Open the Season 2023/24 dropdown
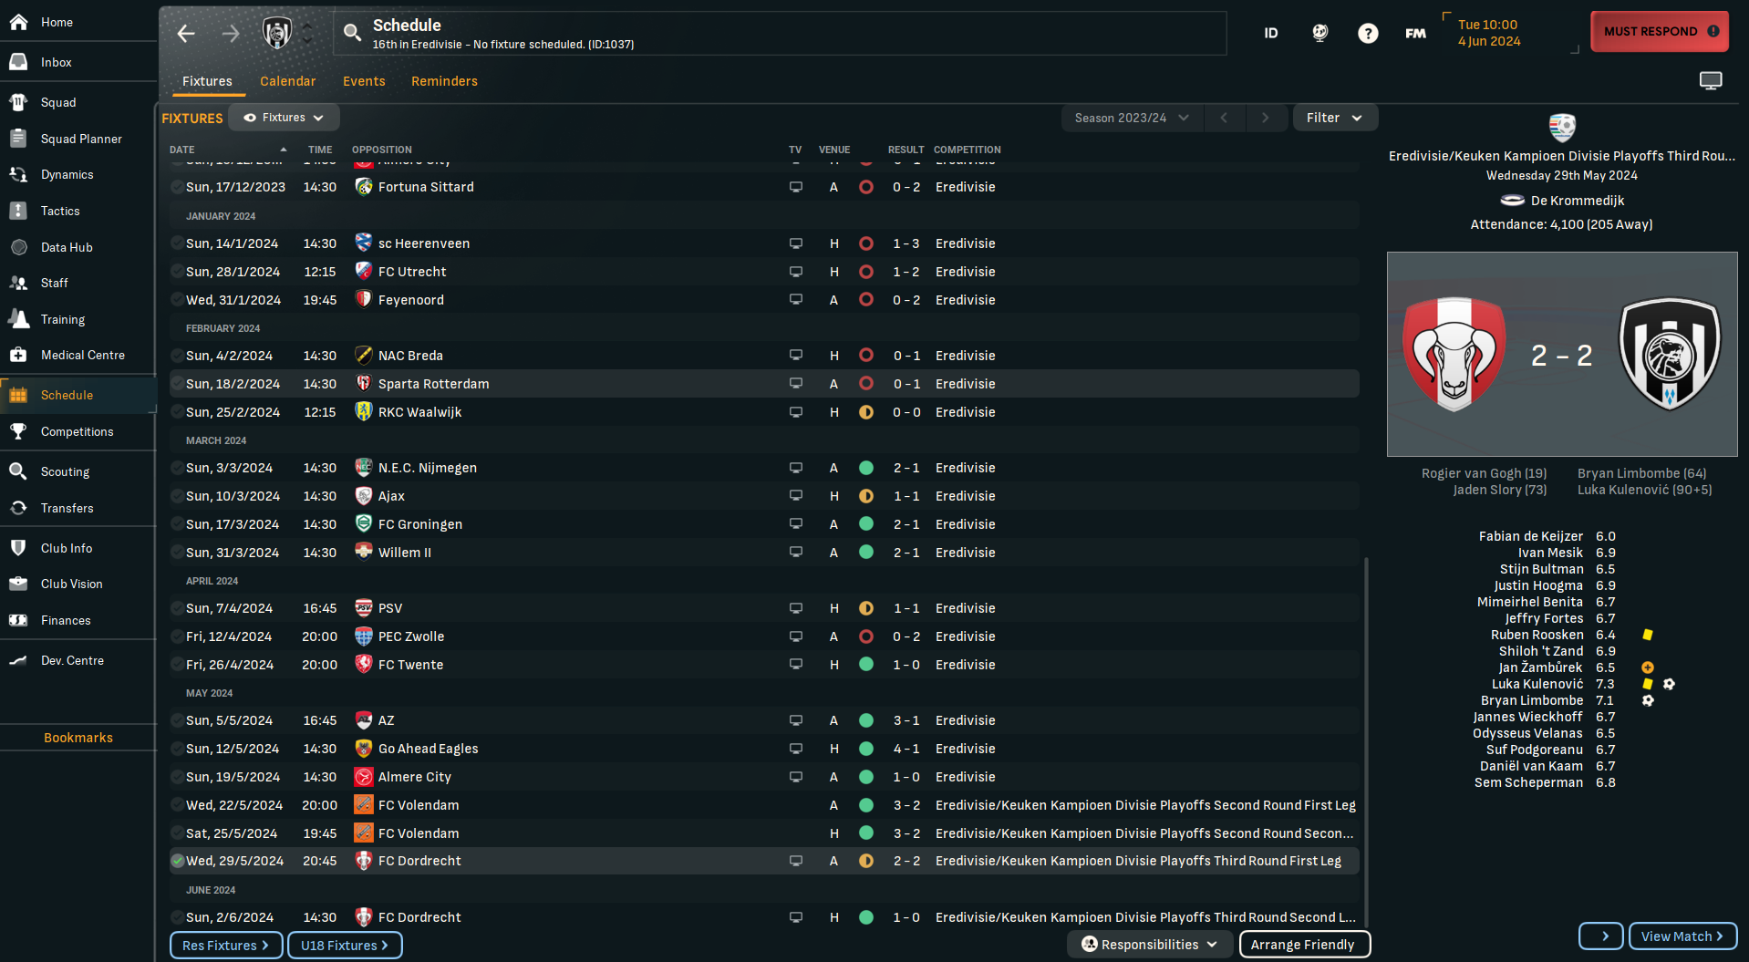This screenshot has width=1749, height=962. pyautogui.click(x=1132, y=118)
